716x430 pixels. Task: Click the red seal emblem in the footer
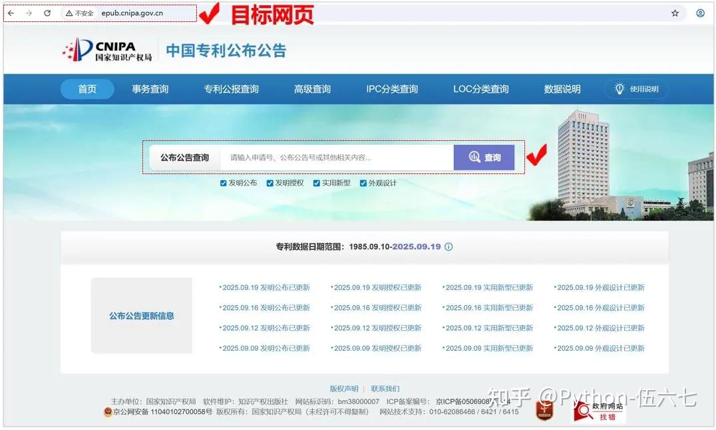click(543, 410)
